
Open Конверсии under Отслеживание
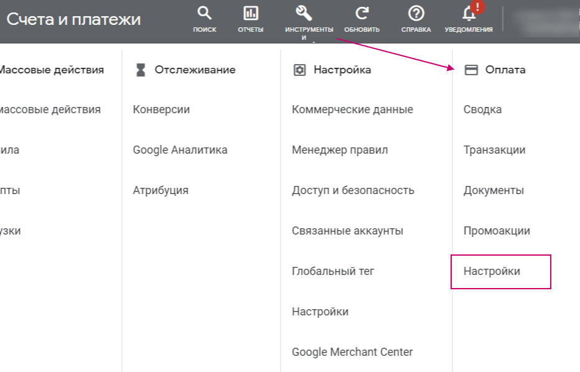161,109
